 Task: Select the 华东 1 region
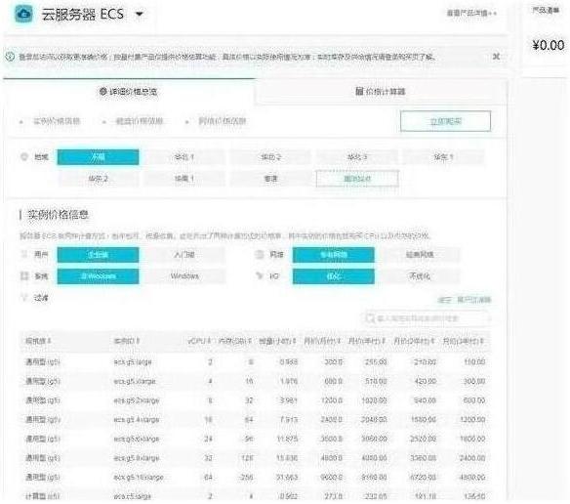click(x=443, y=157)
